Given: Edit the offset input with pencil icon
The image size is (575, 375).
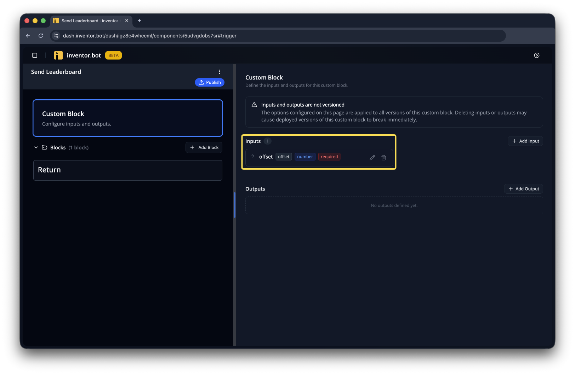Looking at the screenshot, I should tap(372, 158).
